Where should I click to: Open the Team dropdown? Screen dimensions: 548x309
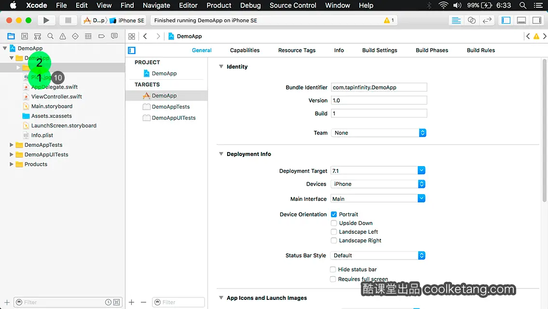379,133
